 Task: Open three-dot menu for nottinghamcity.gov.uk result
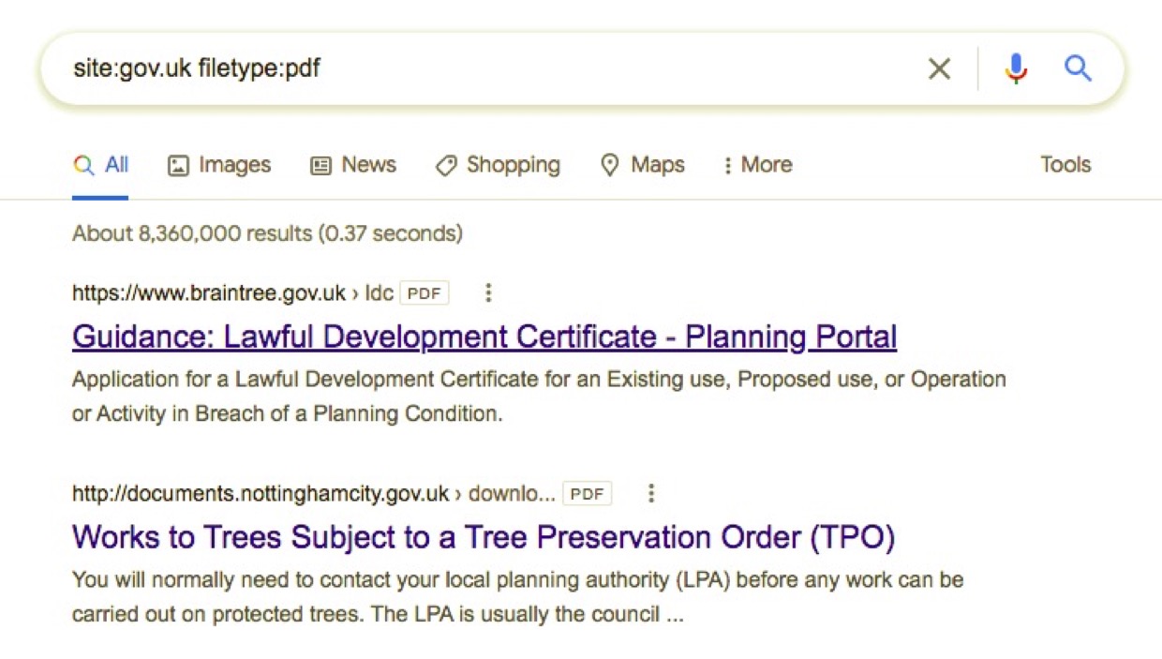tap(650, 493)
